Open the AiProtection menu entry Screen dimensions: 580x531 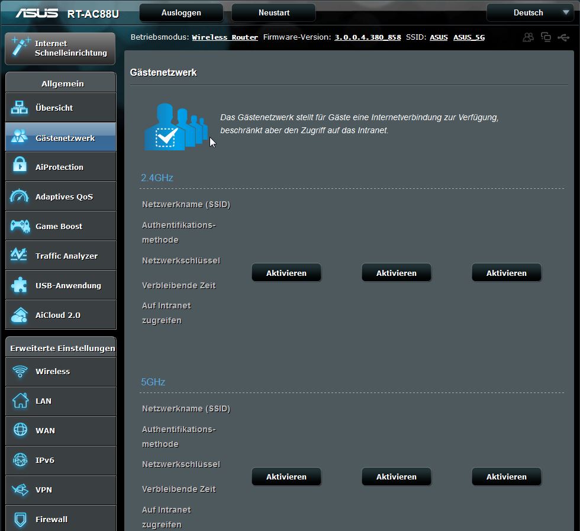60,167
